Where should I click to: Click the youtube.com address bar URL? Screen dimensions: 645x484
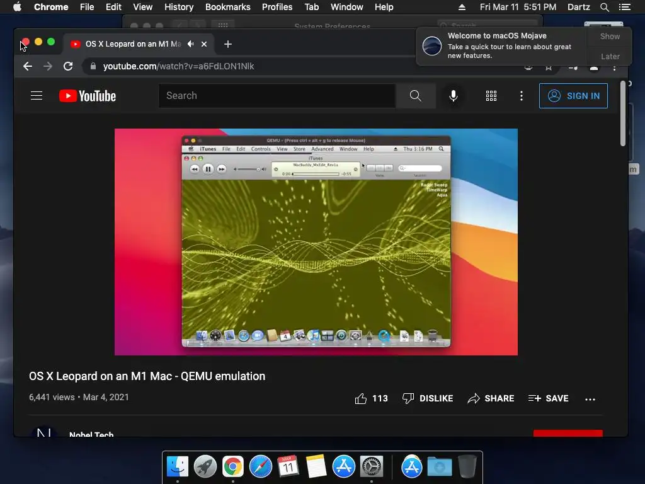pyautogui.click(x=178, y=66)
